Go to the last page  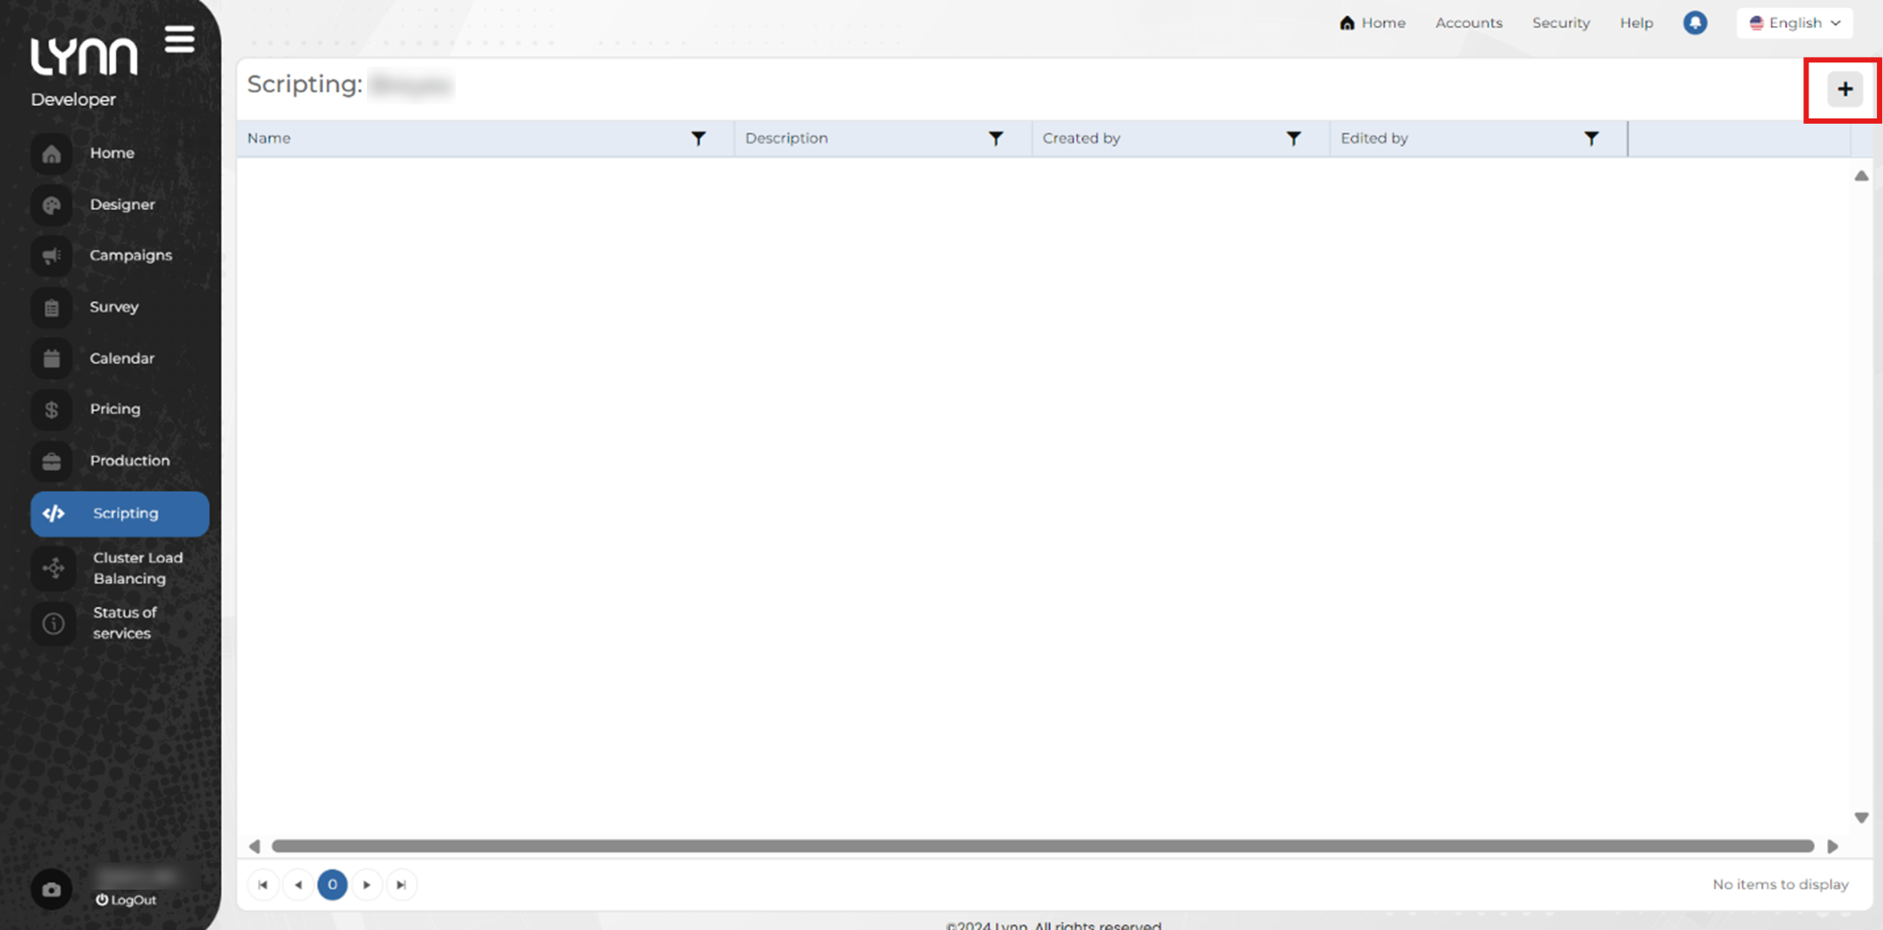pos(401,884)
